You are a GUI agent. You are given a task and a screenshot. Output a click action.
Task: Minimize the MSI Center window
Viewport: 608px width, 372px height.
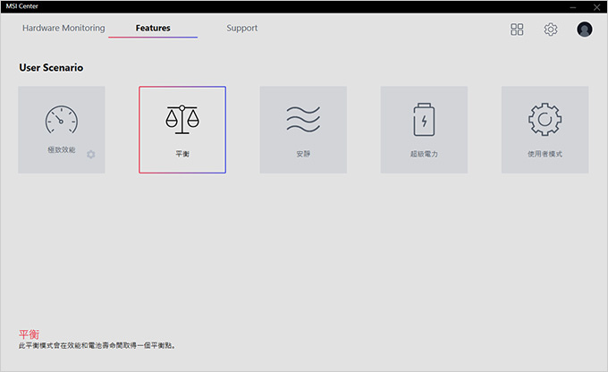click(x=573, y=7)
